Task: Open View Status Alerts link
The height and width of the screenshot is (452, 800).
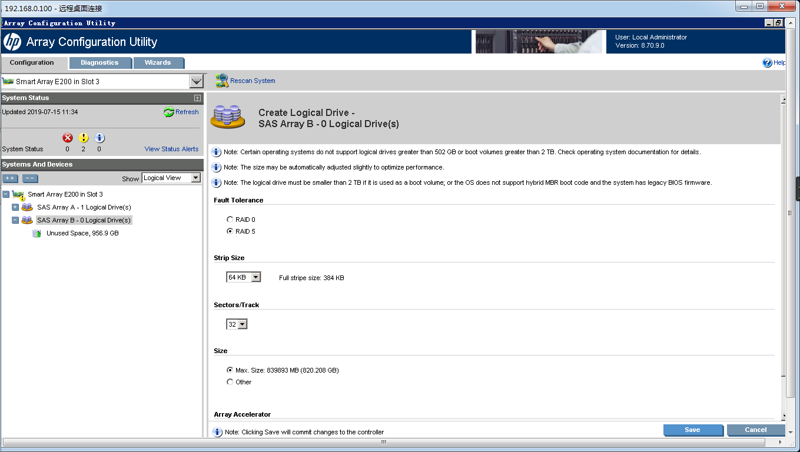Action: [x=171, y=149]
